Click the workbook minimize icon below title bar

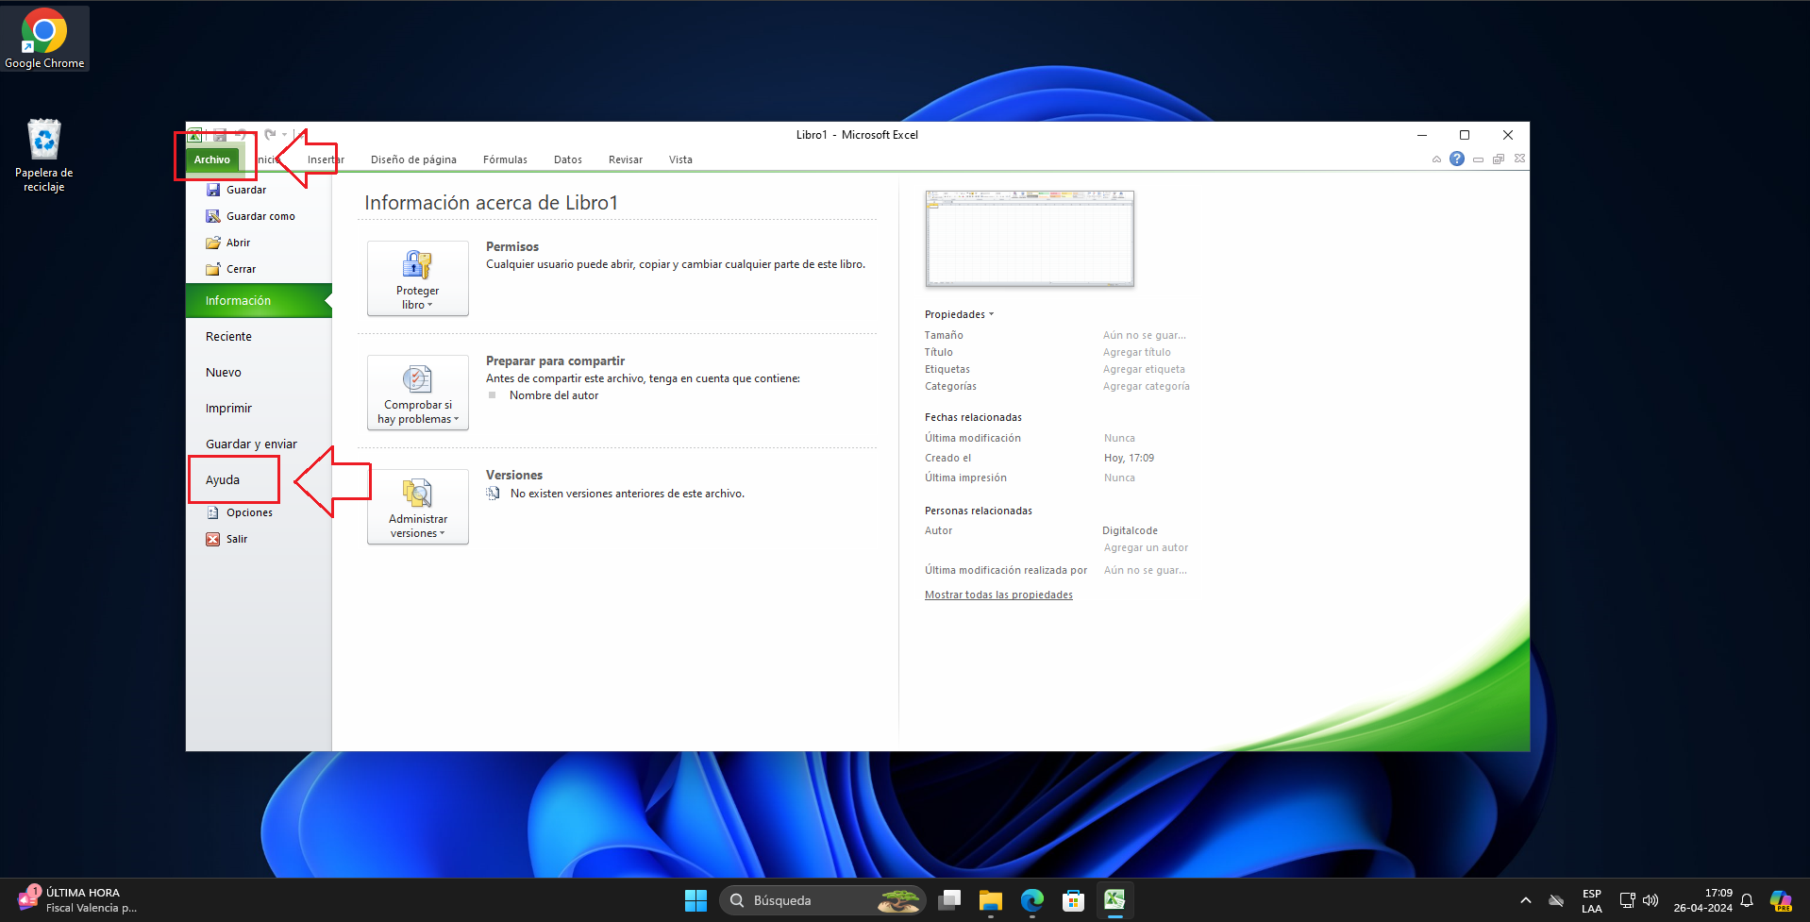(1478, 159)
